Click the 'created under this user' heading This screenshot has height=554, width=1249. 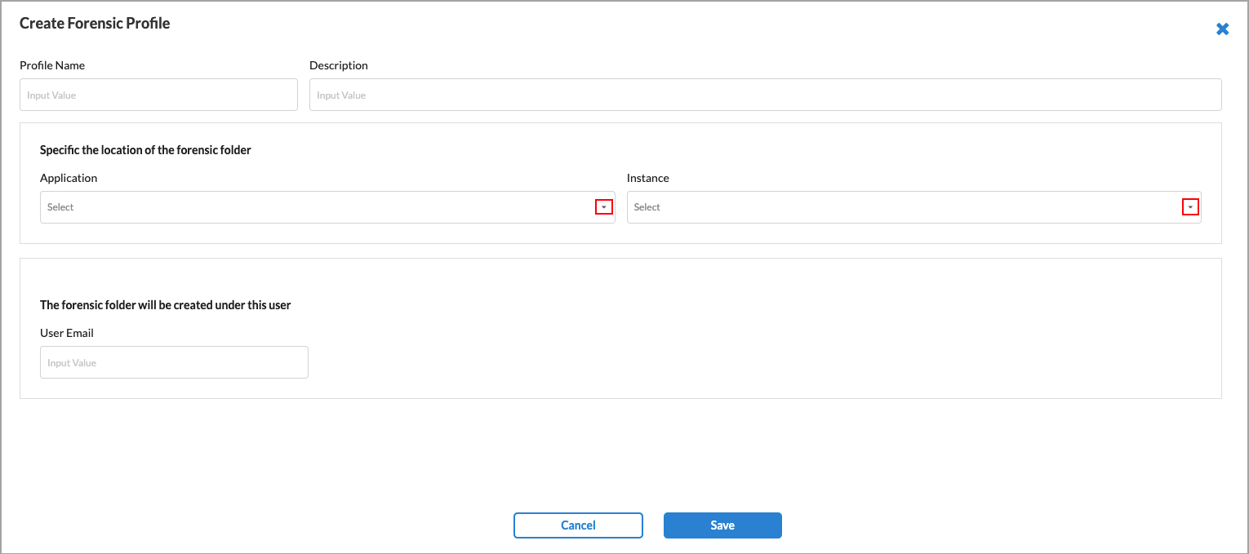coord(165,305)
